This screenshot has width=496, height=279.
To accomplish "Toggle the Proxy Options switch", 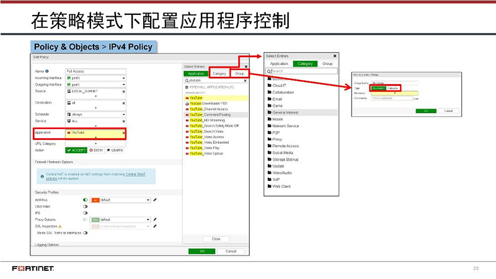I will tap(85, 219).
